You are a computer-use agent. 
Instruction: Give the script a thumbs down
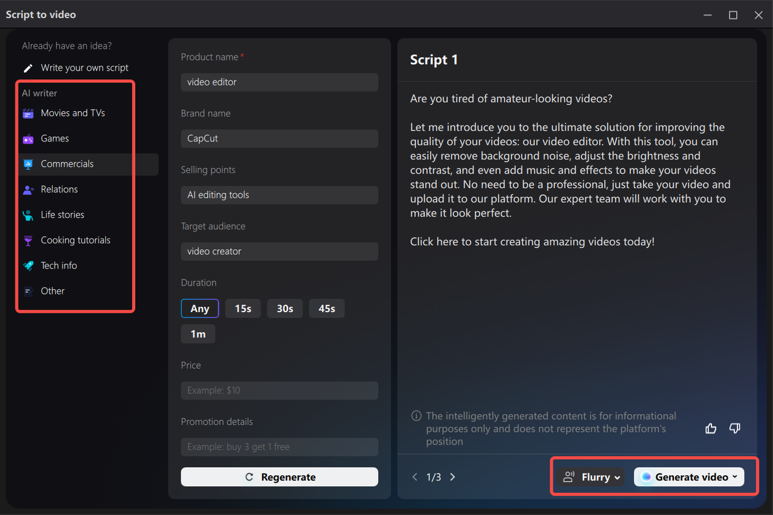pyautogui.click(x=735, y=428)
